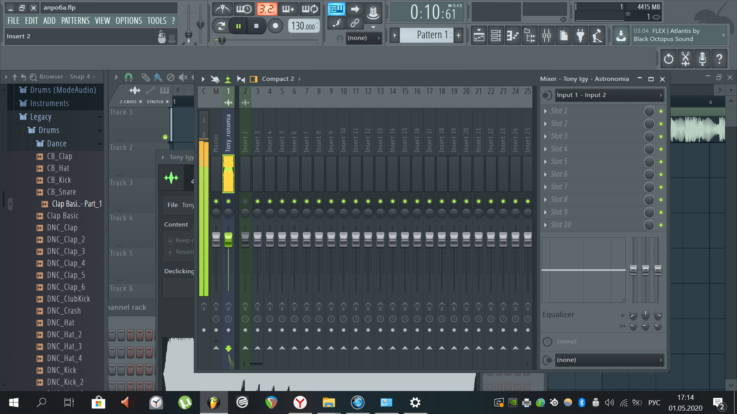Open the mixer output (none) dropdown
Viewport: 737px width, 414px height.
click(x=609, y=360)
